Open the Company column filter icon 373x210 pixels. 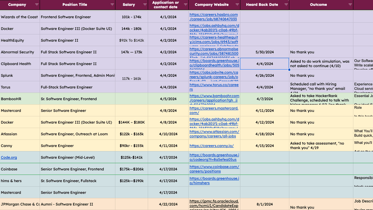pos(37,5)
